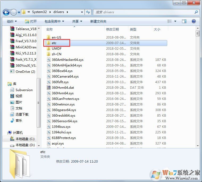Open the recent pages dropdown arrow
The image size is (202, 182).
click(x=19, y=12)
